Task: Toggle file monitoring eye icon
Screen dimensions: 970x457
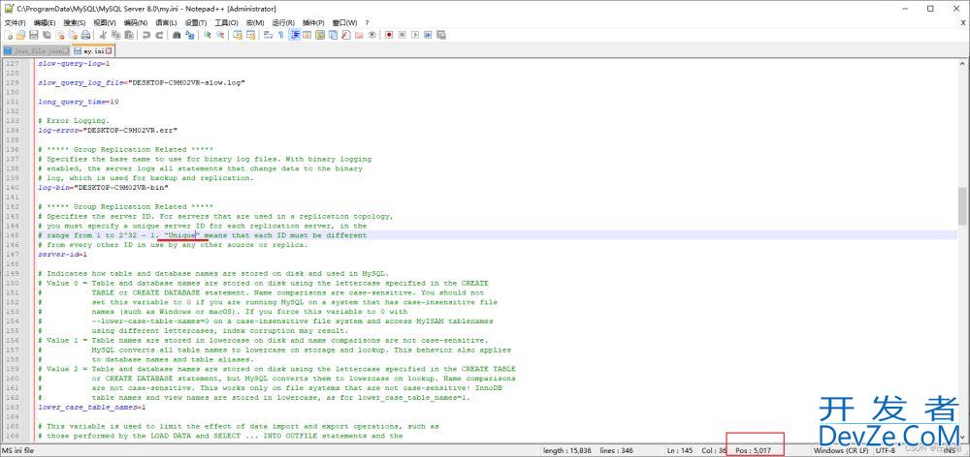Action: (372, 35)
